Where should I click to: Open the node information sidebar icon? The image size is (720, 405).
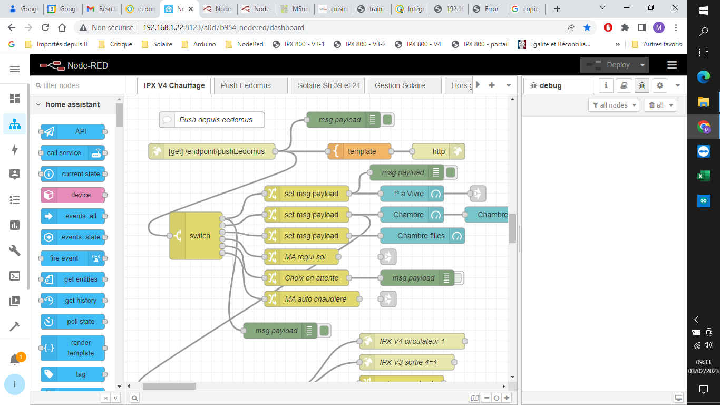(606, 85)
